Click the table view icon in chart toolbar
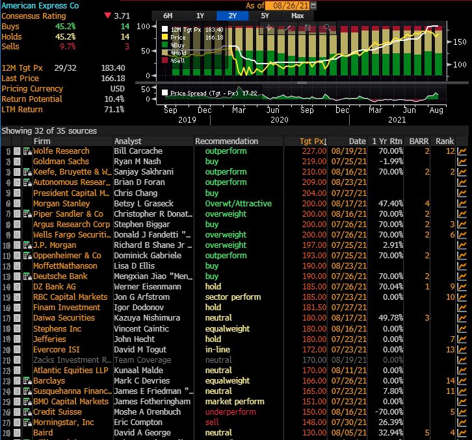 pyautogui.click(x=308, y=28)
